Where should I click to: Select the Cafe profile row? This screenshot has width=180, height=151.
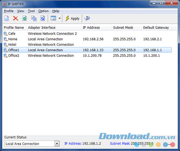(87, 34)
